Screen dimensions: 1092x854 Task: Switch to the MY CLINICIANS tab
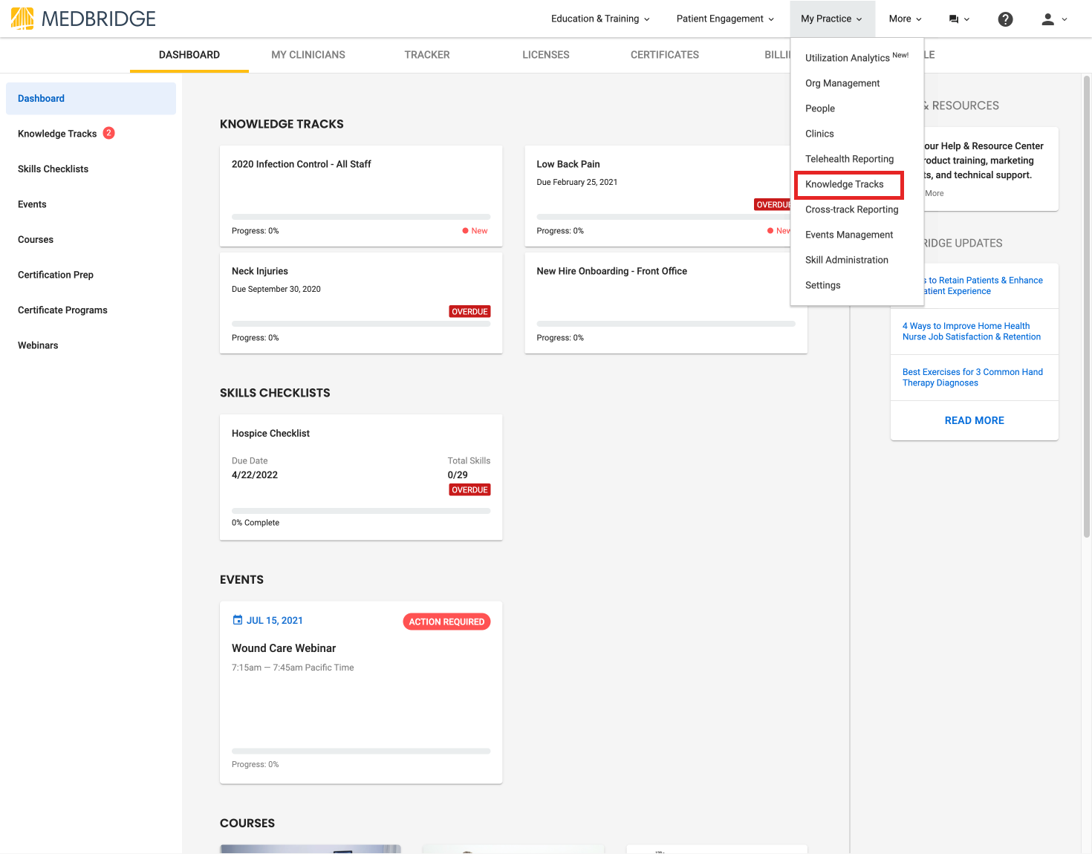308,54
